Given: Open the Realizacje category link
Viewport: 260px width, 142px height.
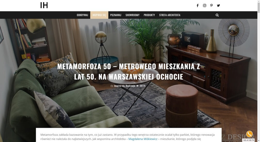Looking at the screenshot, I should 130,86.
